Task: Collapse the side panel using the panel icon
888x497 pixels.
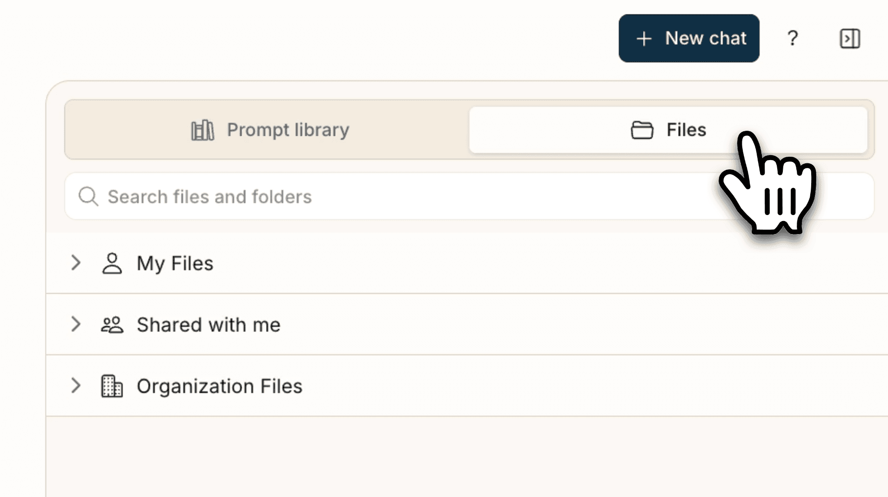Action: click(849, 38)
